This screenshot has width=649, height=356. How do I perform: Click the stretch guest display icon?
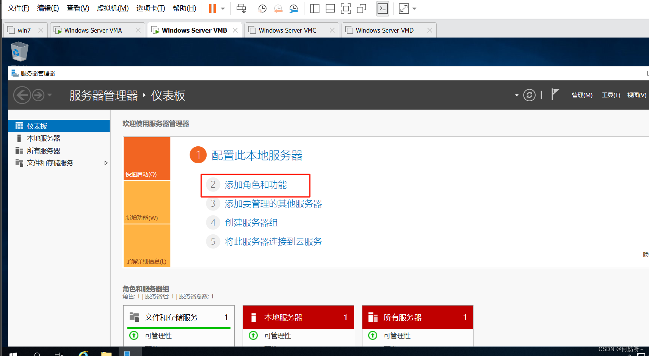404,8
